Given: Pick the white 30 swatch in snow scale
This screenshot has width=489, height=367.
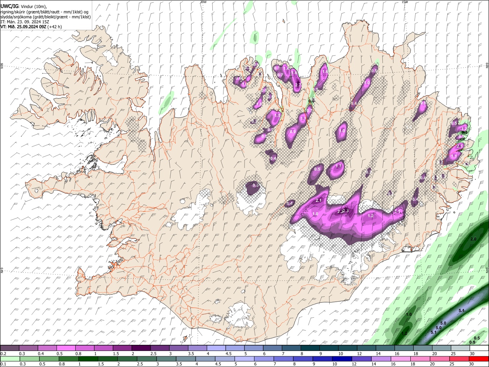Looking at the screenshot, I should tap(479, 348).
